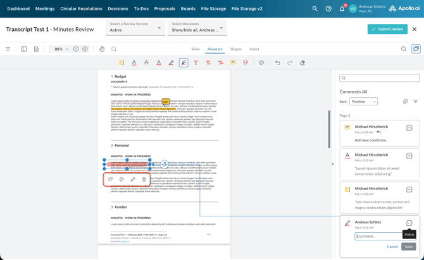Select the eraser tool
Image resolution: width=424 pixels, height=260 pixels.
pyautogui.click(x=302, y=62)
